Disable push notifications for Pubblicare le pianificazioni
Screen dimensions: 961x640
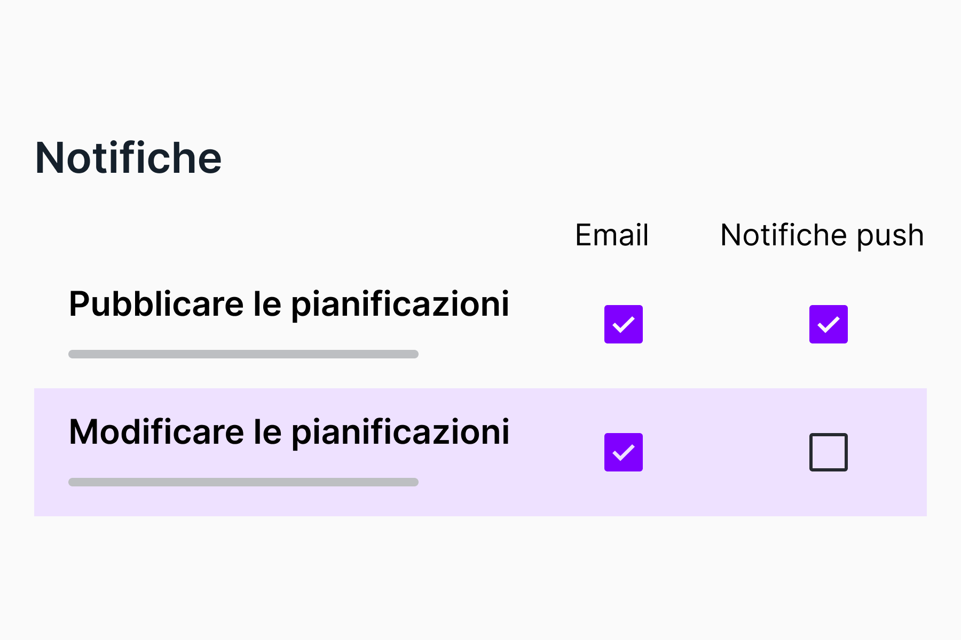click(x=828, y=324)
